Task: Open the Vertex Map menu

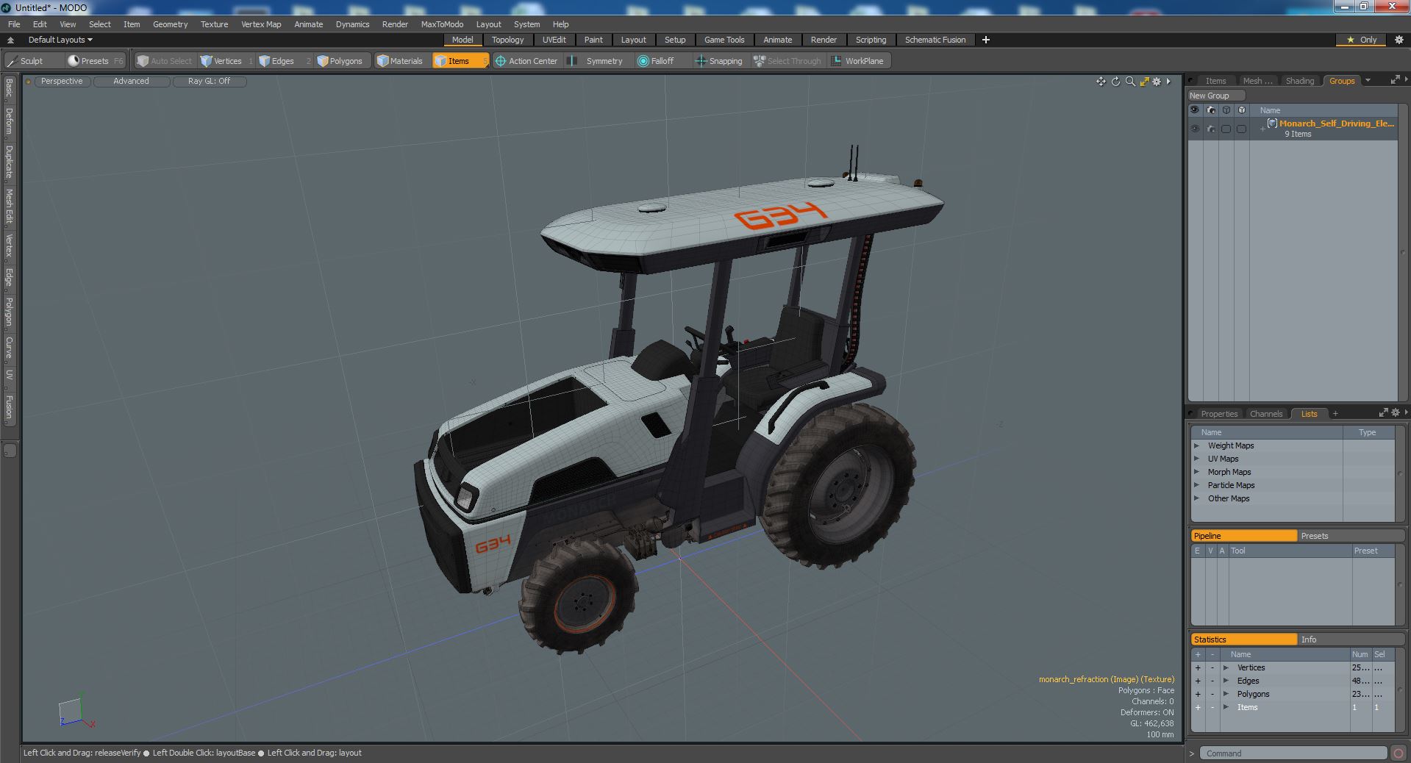Action: (x=261, y=24)
